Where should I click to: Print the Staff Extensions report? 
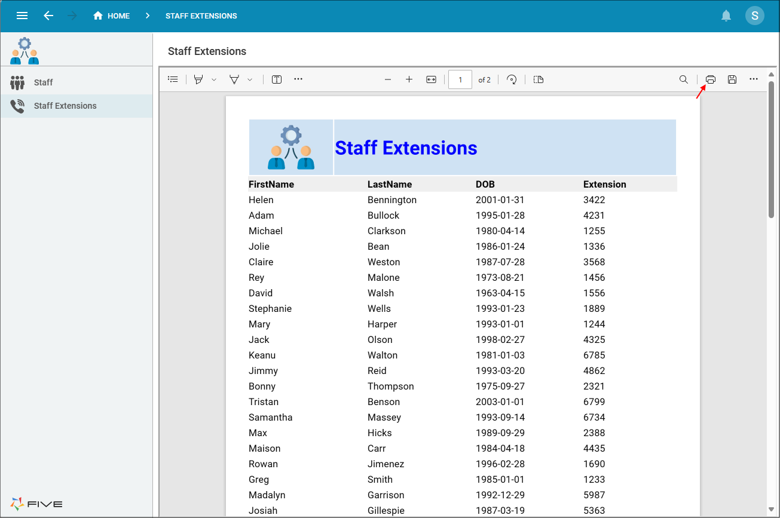tap(710, 79)
